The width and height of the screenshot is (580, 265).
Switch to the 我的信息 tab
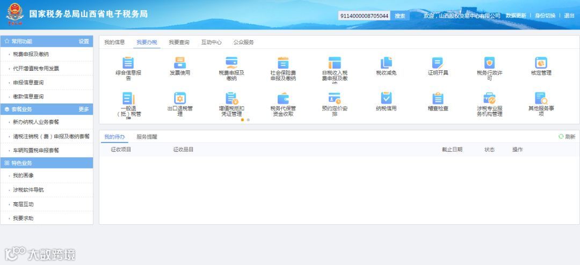(x=114, y=42)
